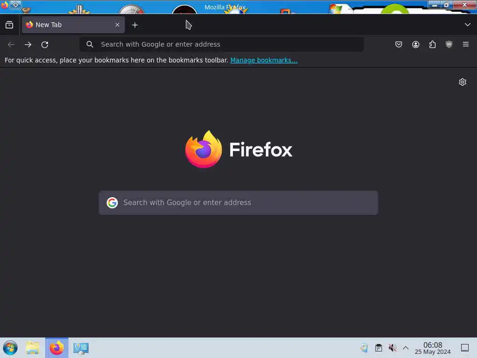Click the Google icon in the search box
Viewport: 477px width, 358px height.
112,202
